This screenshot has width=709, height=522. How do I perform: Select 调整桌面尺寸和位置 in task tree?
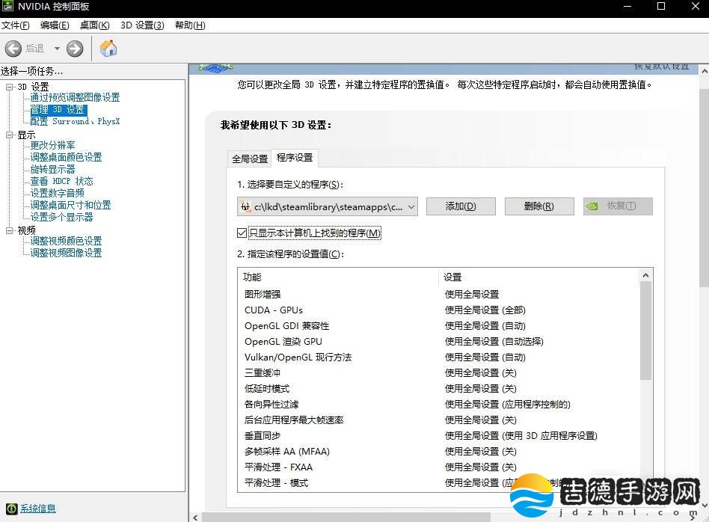click(70, 205)
